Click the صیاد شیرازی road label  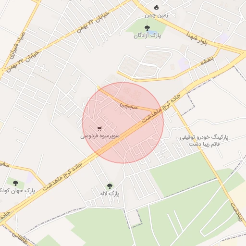[17, 45]
